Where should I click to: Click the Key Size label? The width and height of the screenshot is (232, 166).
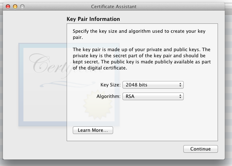click(110, 85)
